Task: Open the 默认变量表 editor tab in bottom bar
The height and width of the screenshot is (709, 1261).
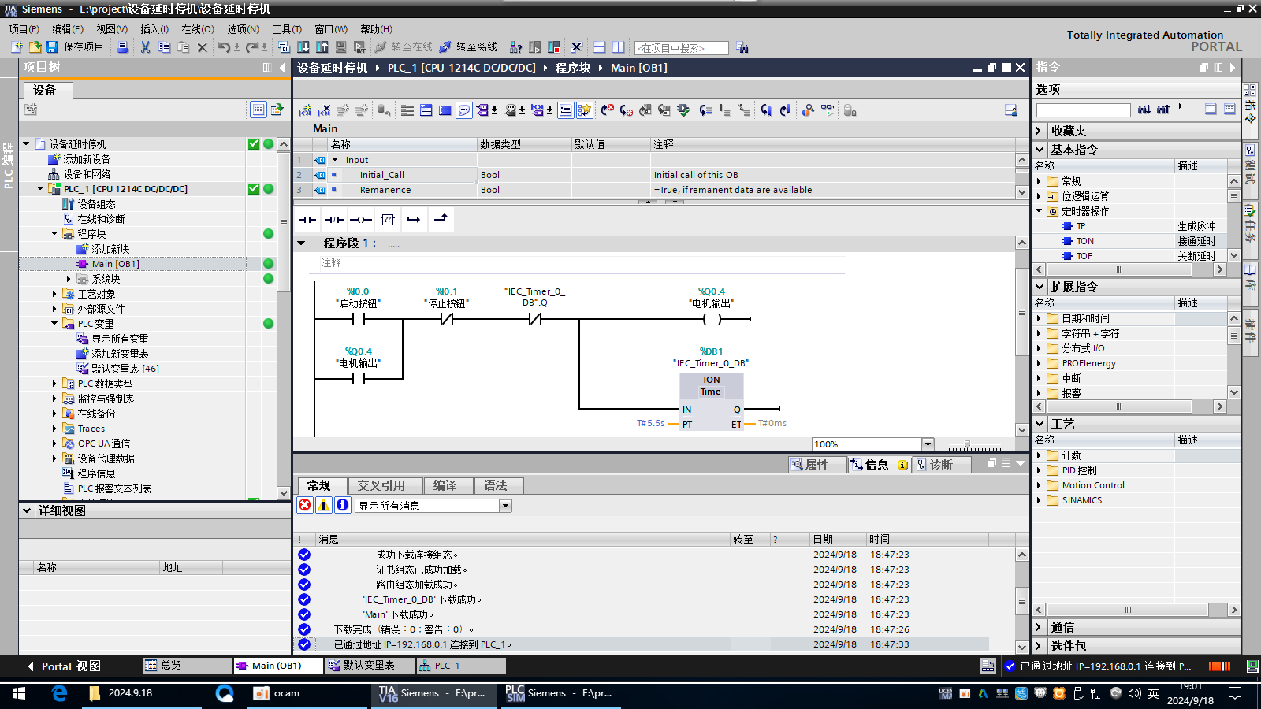Action: click(x=370, y=666)
